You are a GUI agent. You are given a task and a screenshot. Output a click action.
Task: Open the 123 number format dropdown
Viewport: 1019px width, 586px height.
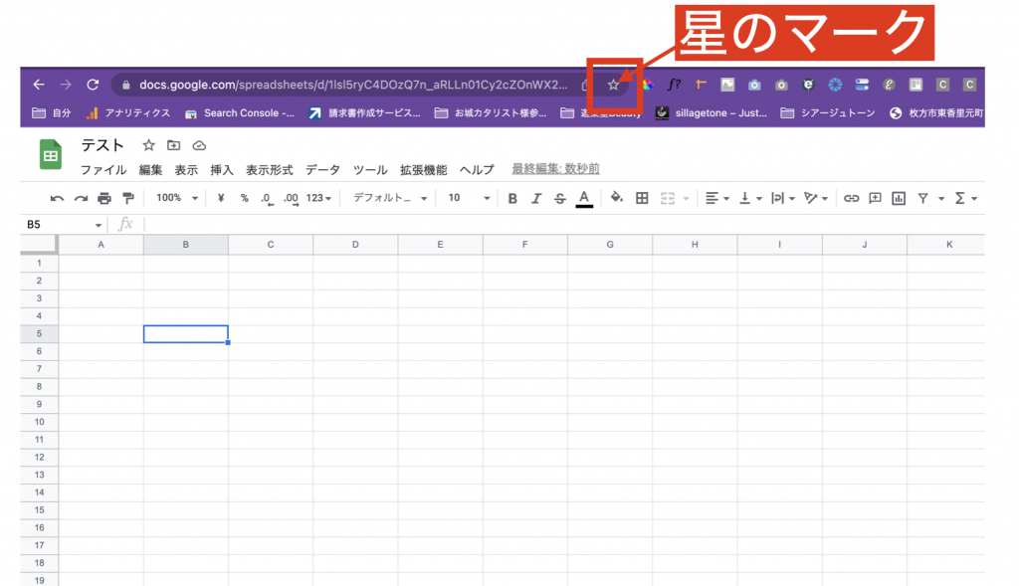(x=319, y=198)
